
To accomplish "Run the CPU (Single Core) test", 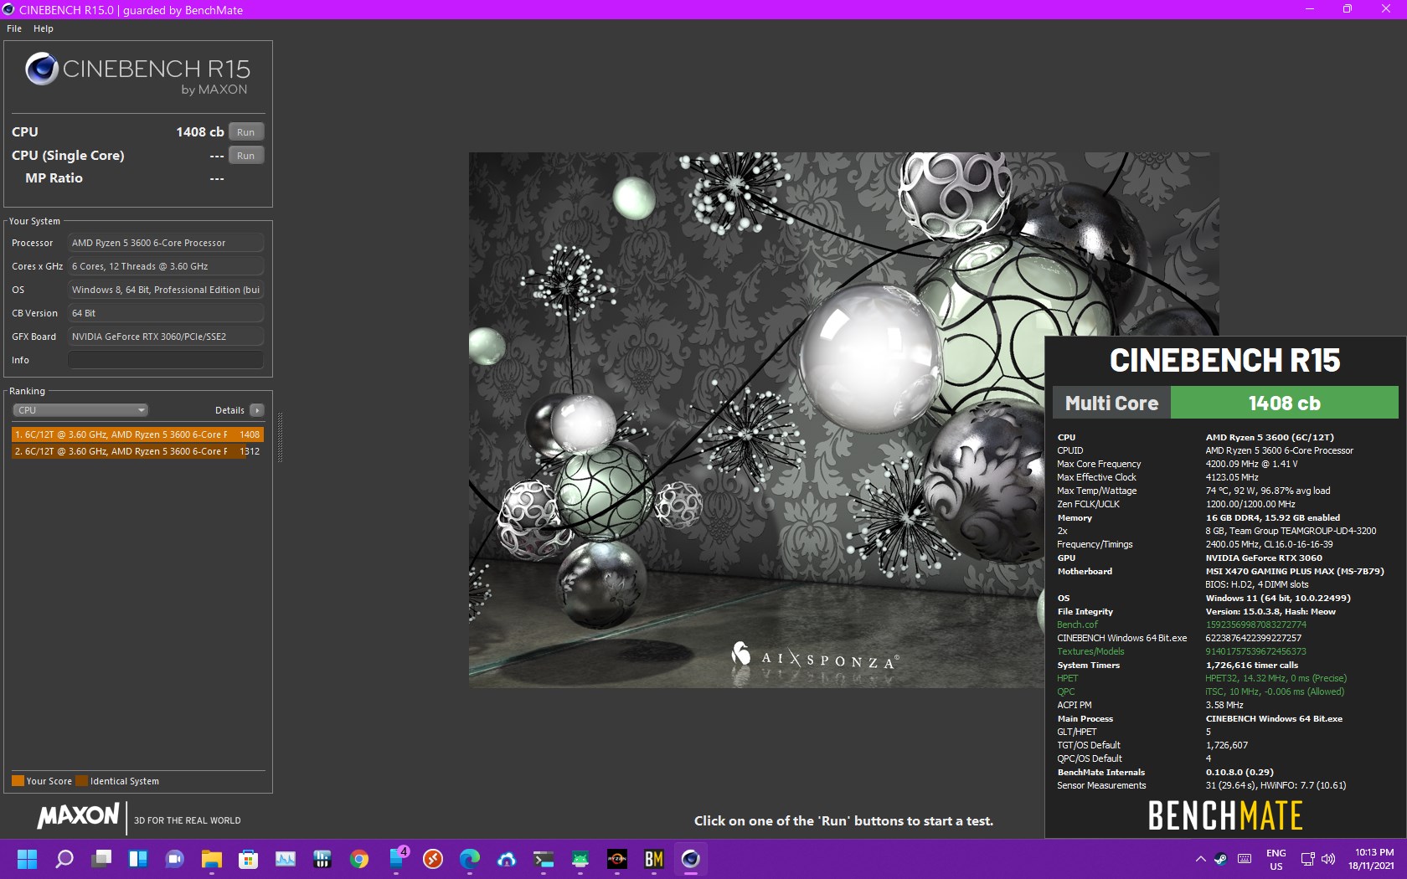I will (245, 156).
